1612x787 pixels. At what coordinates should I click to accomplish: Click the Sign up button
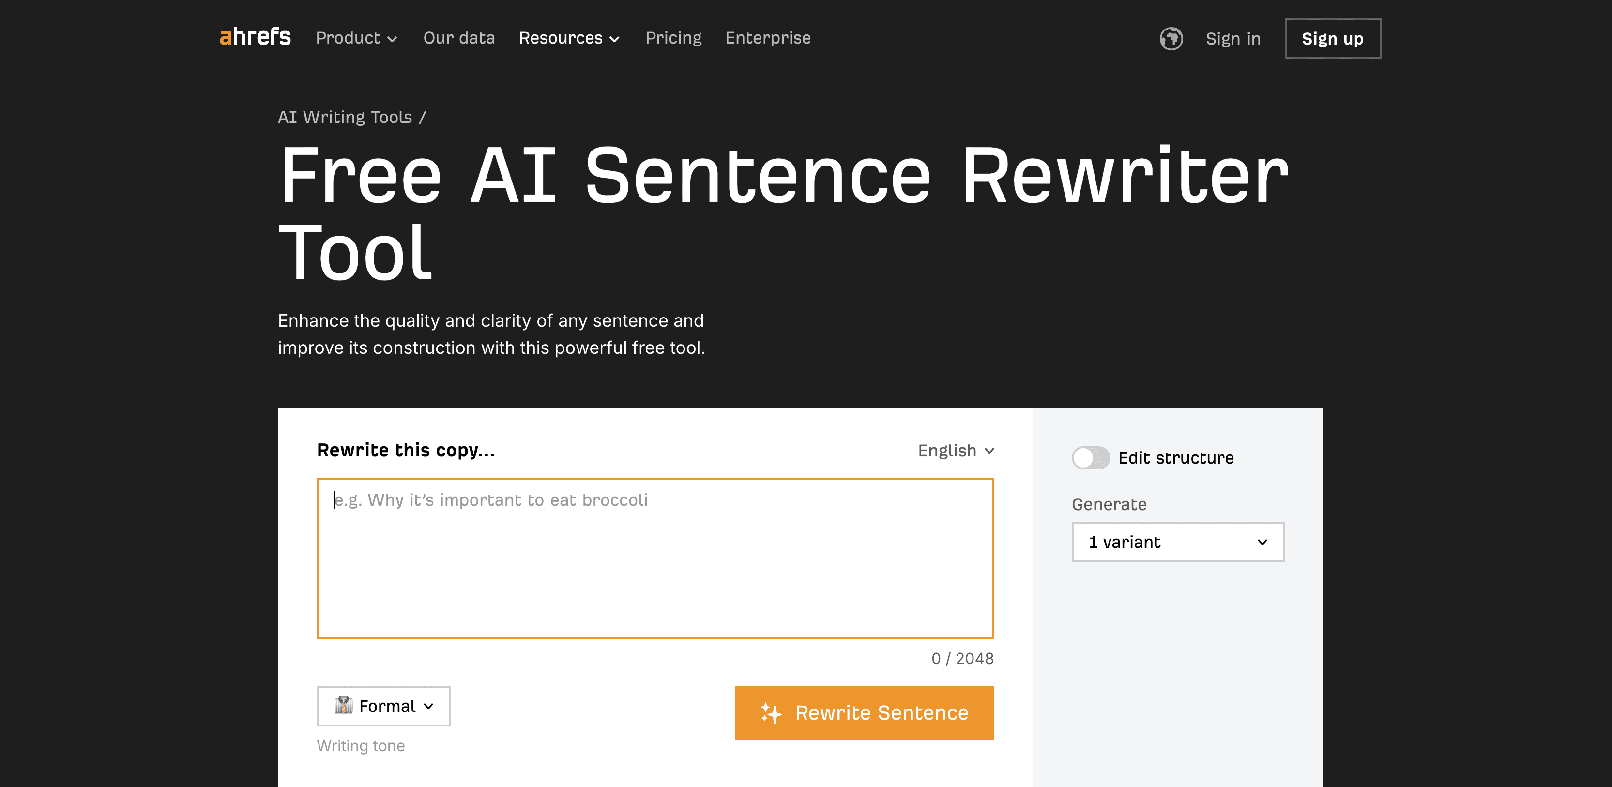[1332, 38]
